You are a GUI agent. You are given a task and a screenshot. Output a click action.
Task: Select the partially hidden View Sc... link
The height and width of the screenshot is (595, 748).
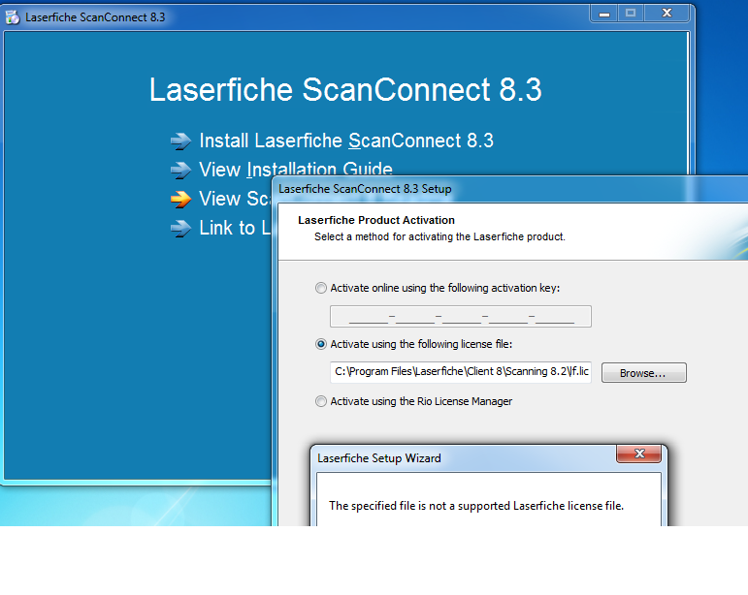(x=233, y=200)
